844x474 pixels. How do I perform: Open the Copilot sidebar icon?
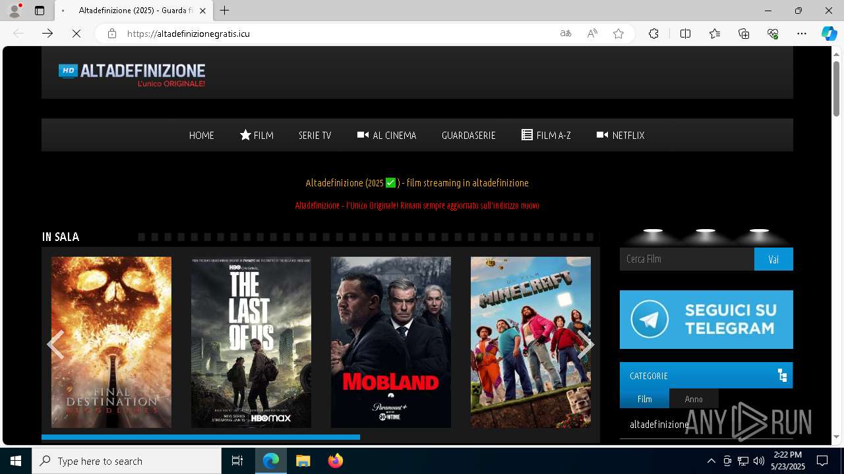[829, 34]
